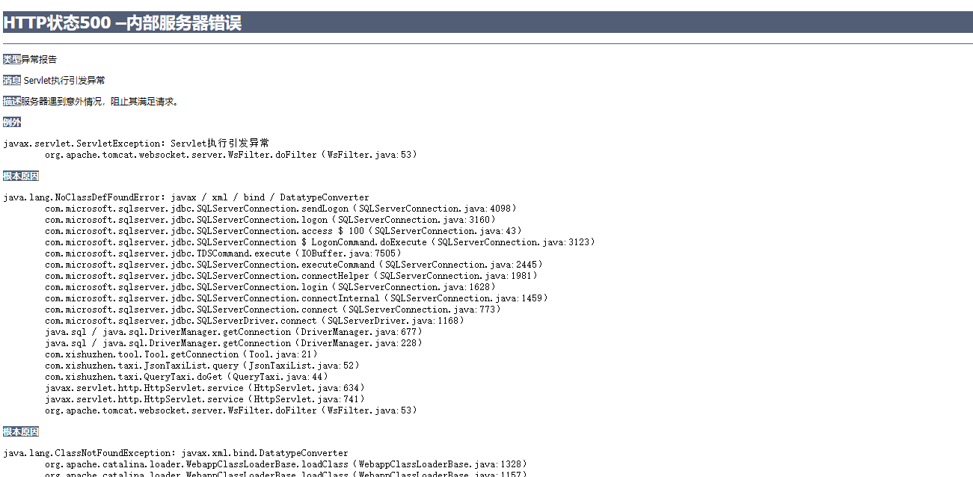Click the TDSCommand.execute IOBuffer line

tap(224, 253)
